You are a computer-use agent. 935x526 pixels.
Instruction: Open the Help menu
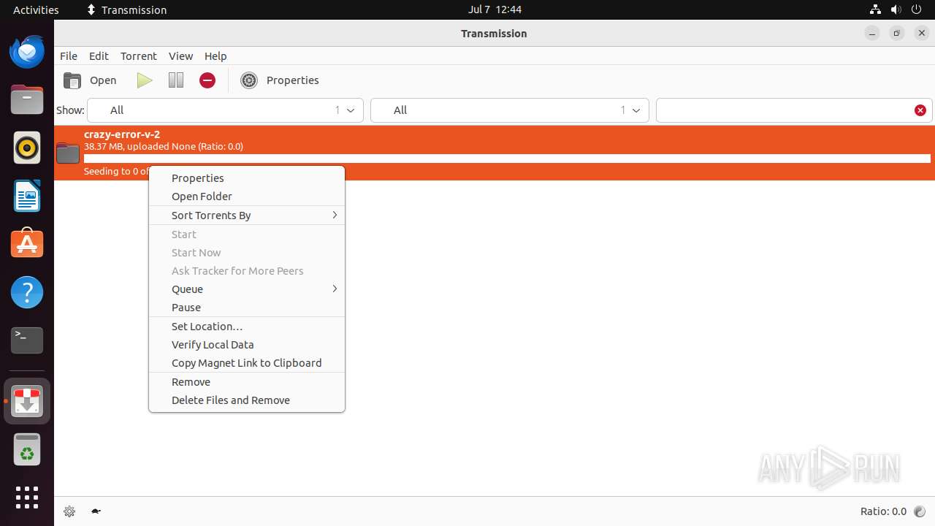215,56
